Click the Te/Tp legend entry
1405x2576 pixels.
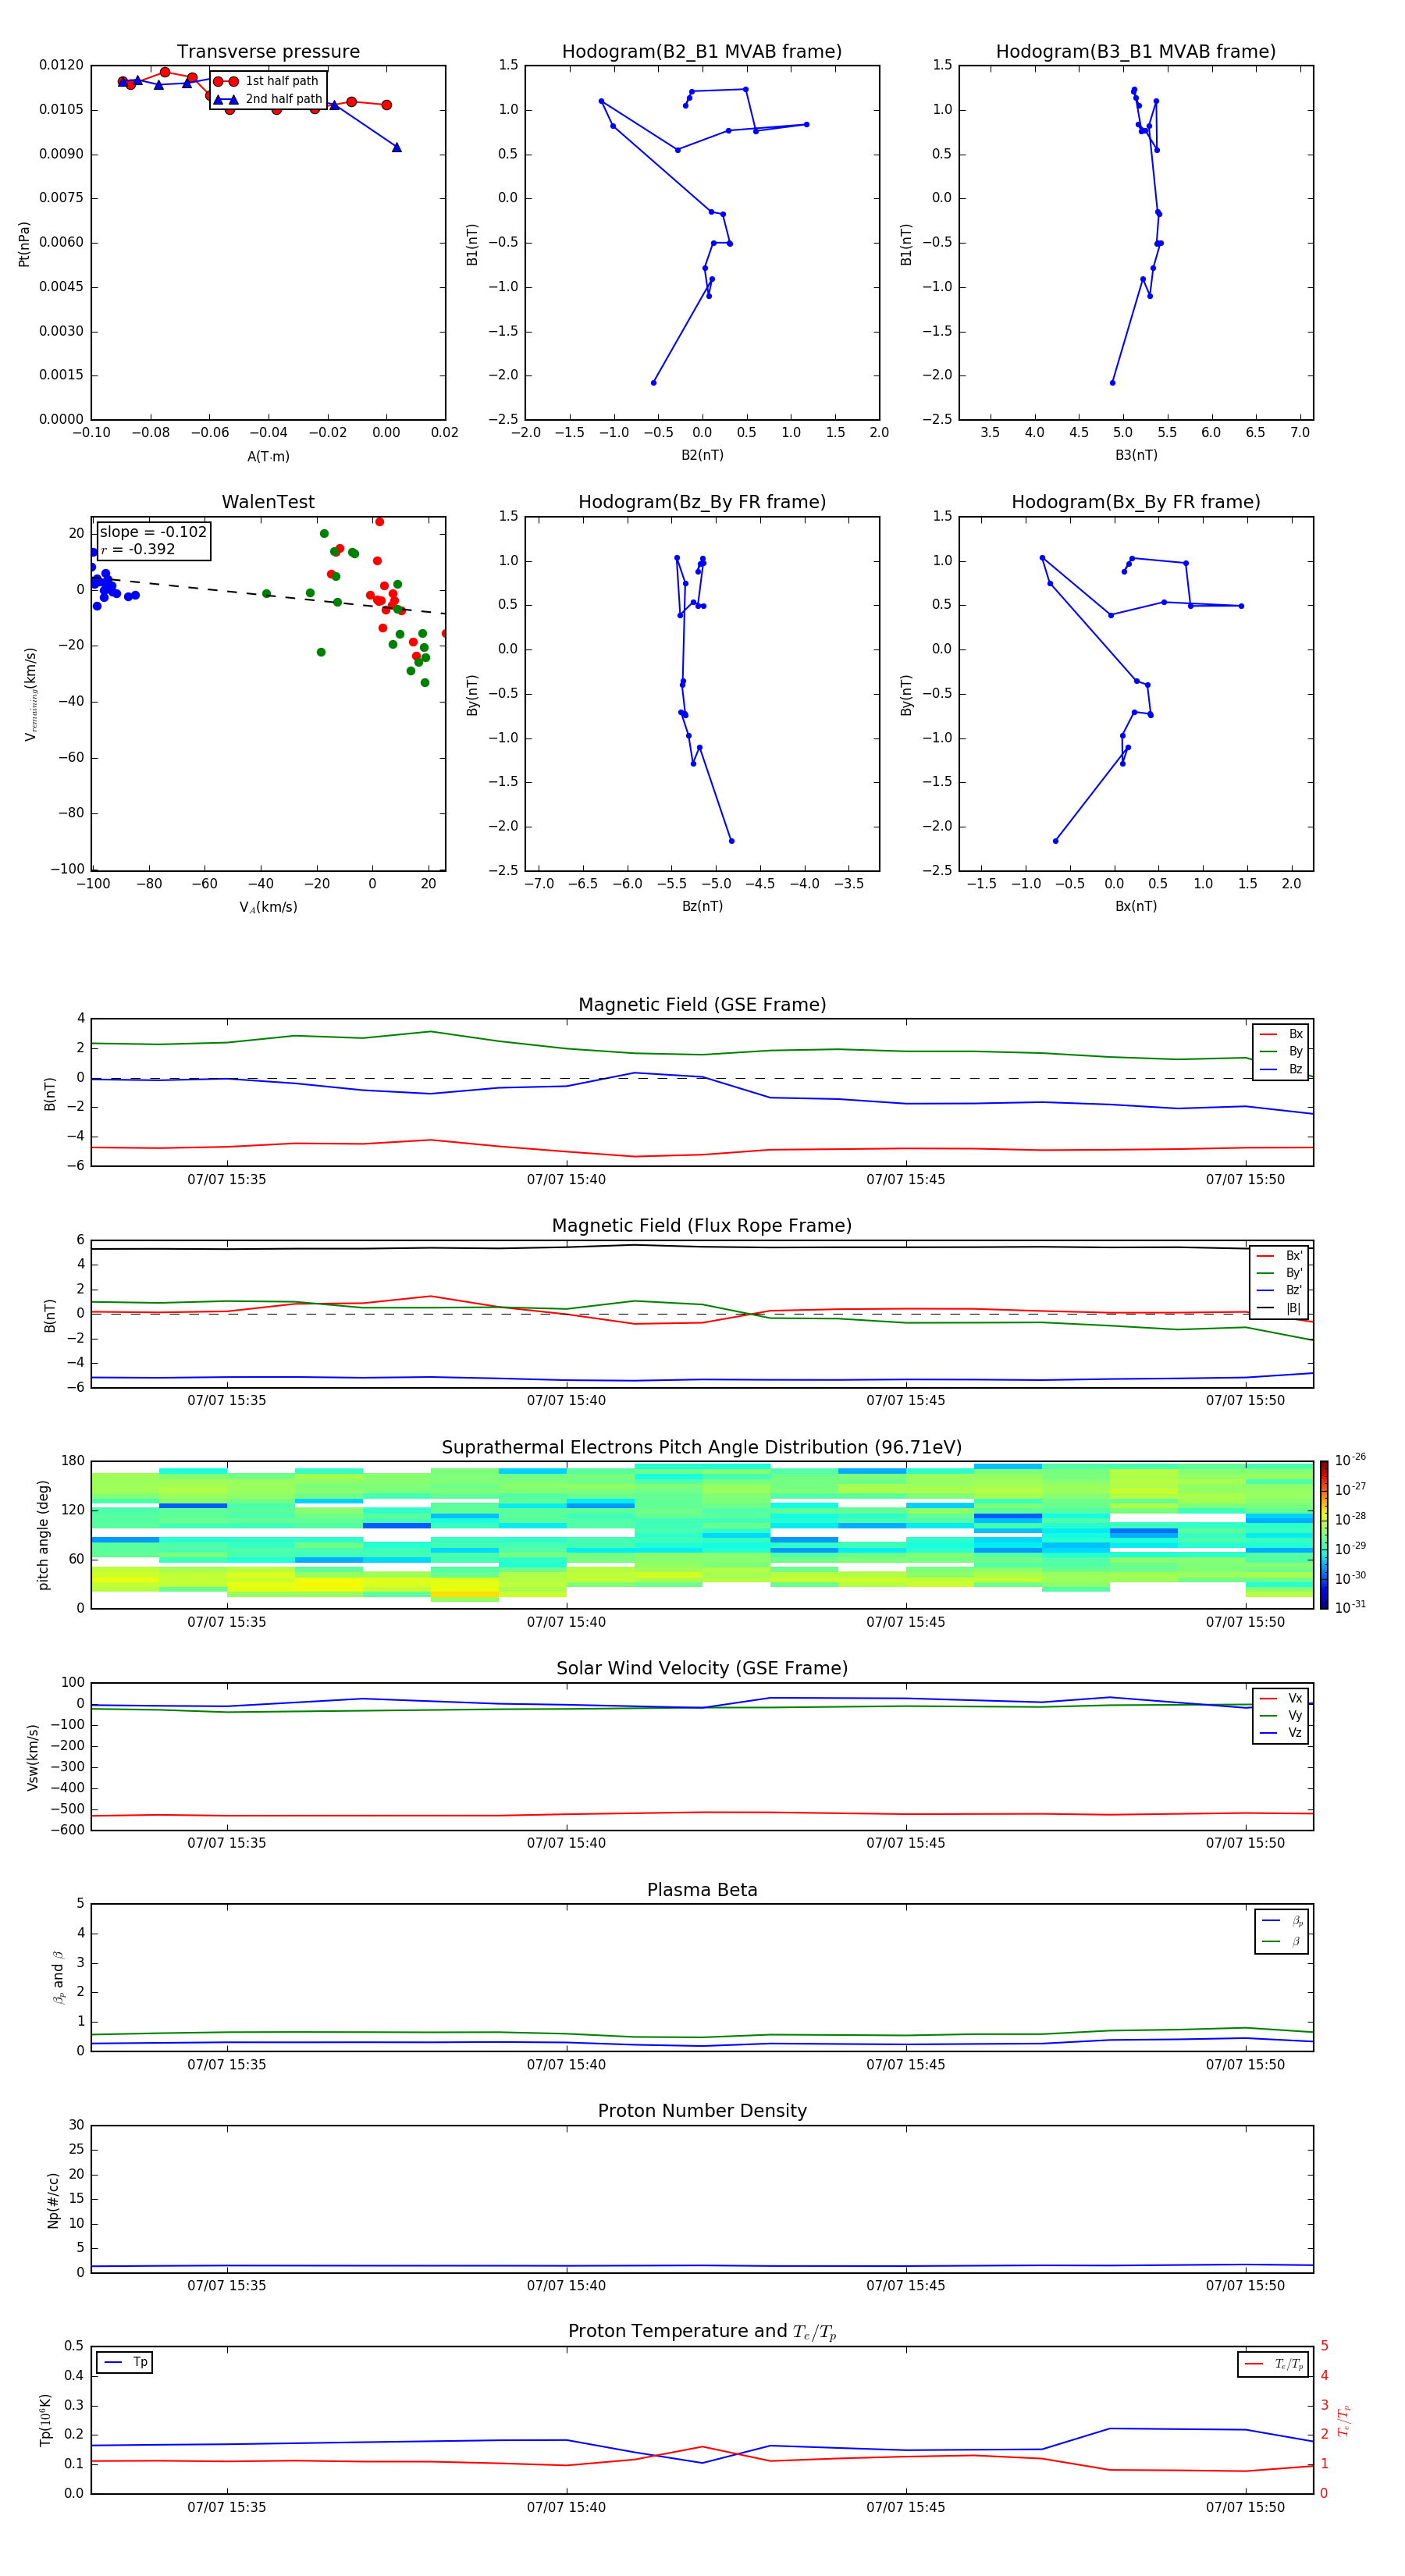pyautogui.click(x=1275, y=2365)
